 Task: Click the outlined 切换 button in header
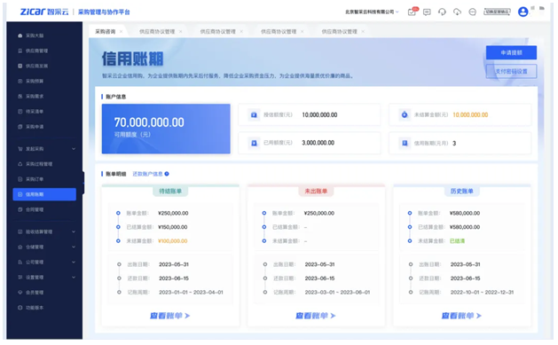tap(497, 12)
